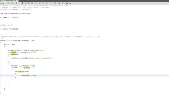Screen dimensions: 169x95
Task: Click 'java.util.Scanner' import text
Action: (x=11, y=17)
